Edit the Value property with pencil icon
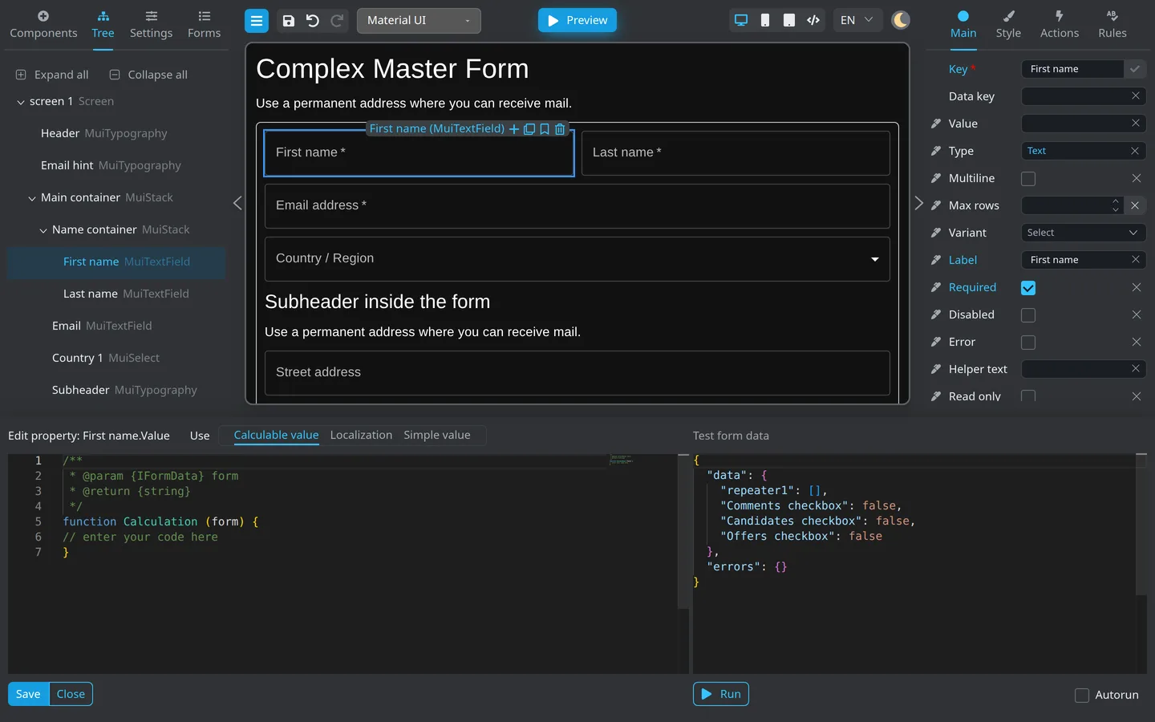Image resolution: width=1155 pixels, height=722 pixels. click(936, 124)
